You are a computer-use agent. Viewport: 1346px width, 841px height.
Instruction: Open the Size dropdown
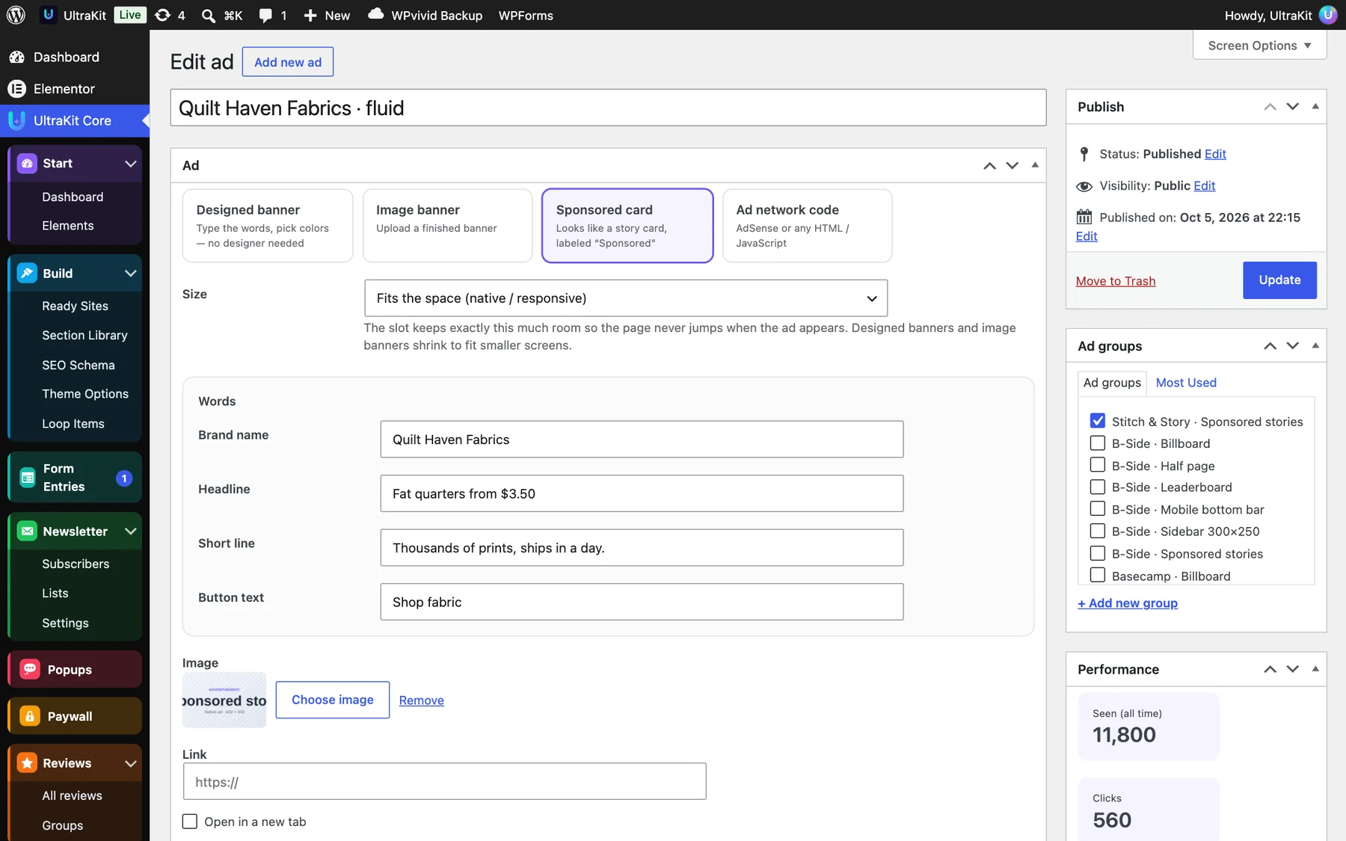[626, 298]
